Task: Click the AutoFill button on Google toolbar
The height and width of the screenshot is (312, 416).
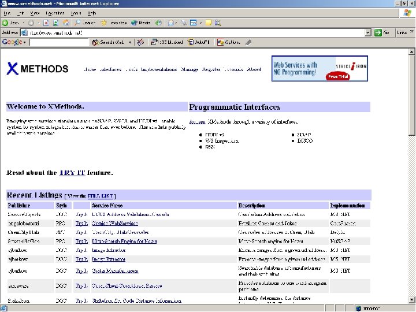Action: (x=199, y=42)
